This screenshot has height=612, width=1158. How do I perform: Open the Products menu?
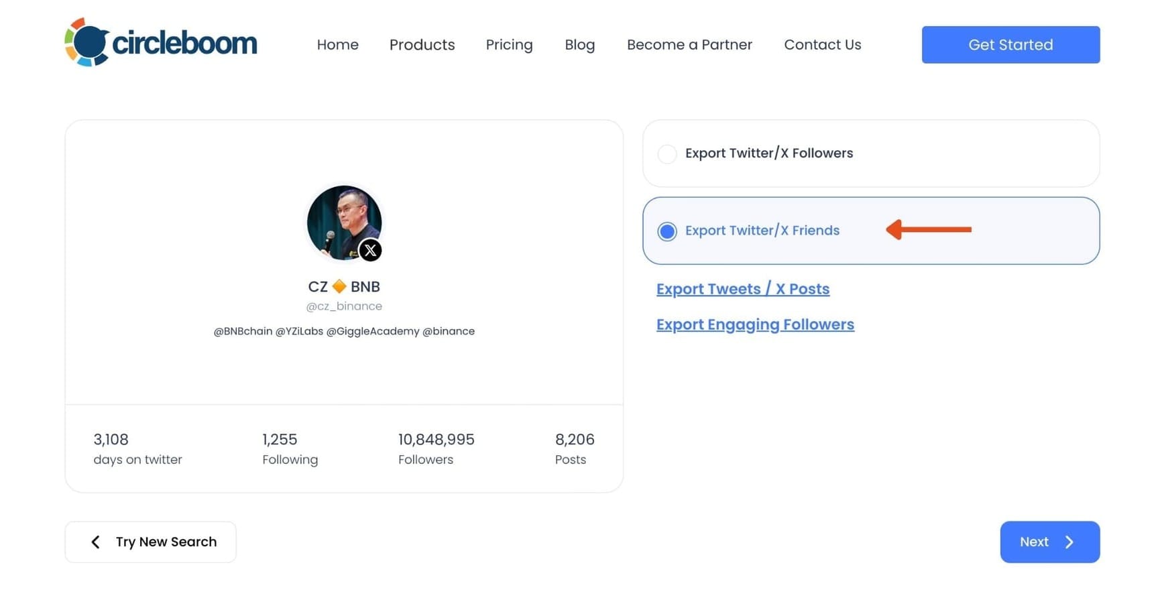[x=422, y=45]
